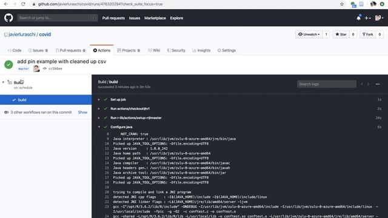Open javierluraschi owner link
The image size is (388, 218).
tap(22, 35)
